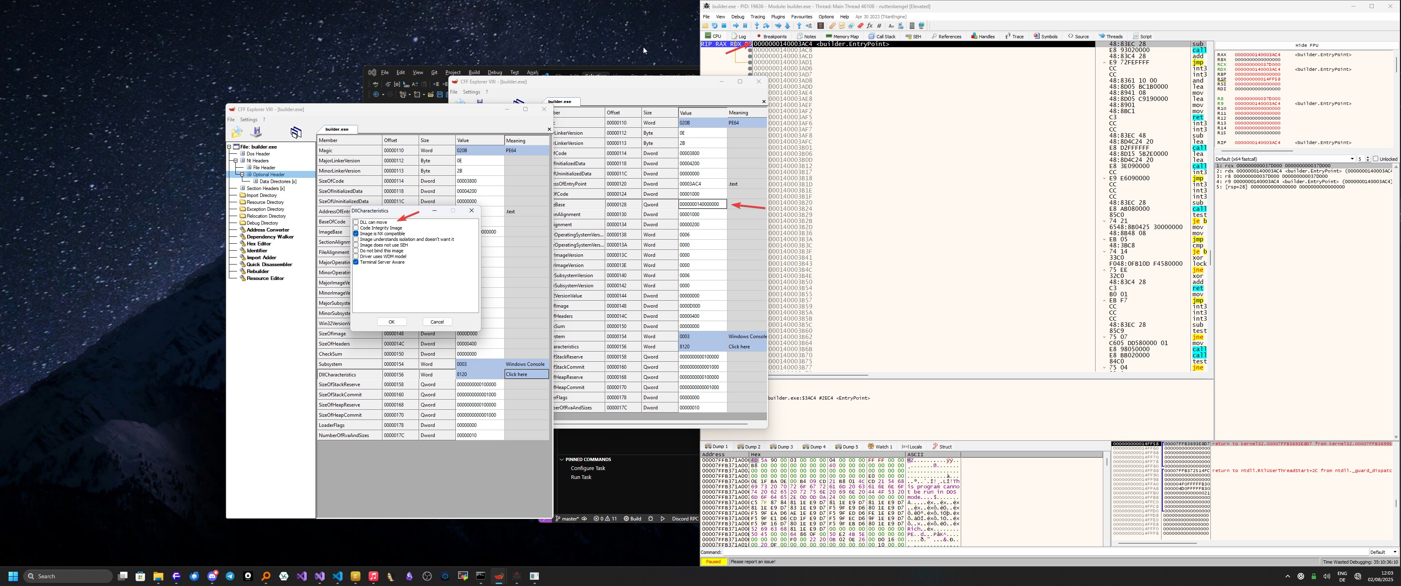Viewport: 1401px width, 586px height.
Task: Click the Run arrow icon in x64dbg toolbar
Action: tap(735, 26)
